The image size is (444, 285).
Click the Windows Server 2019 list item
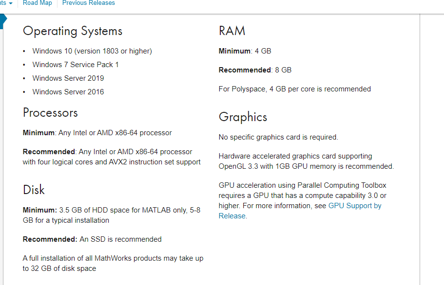(x=68, y=78)
